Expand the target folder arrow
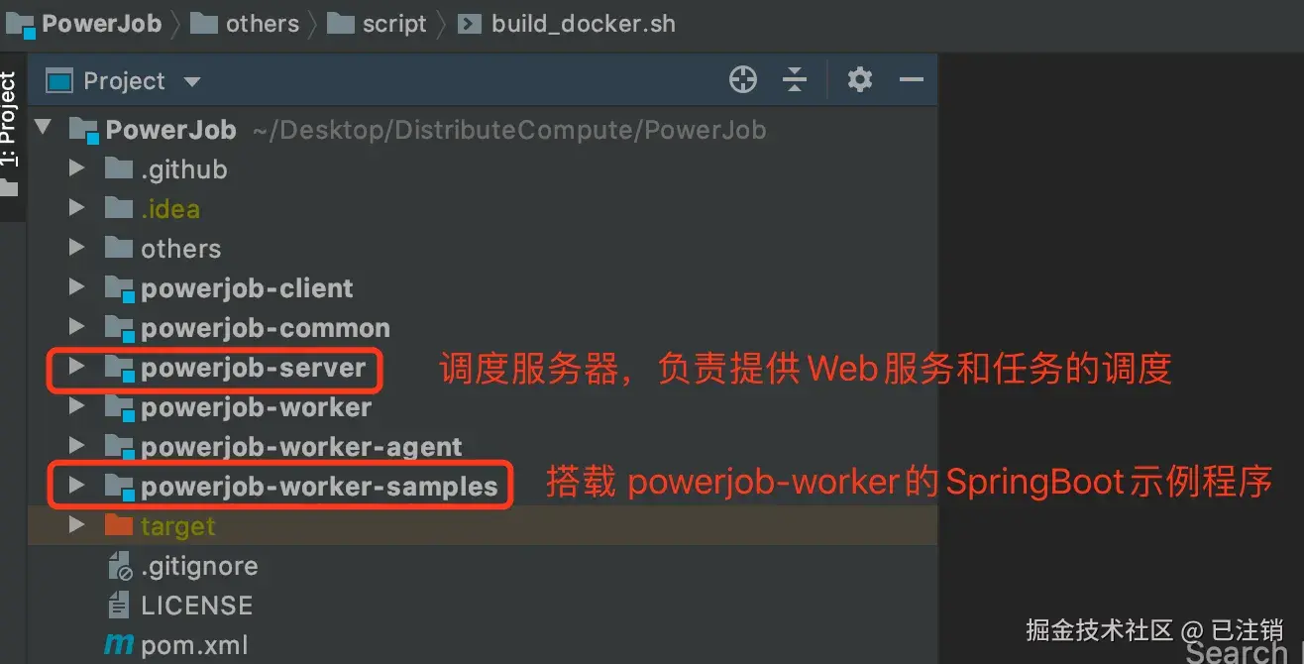Viewport: 1304px width, 664px height. (x=76, y=526)
